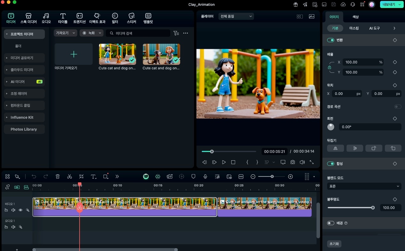Expand the player to fullscreen with the arrows icon
This screenshot has width=405, height=251.
click(x=312, y=162)
